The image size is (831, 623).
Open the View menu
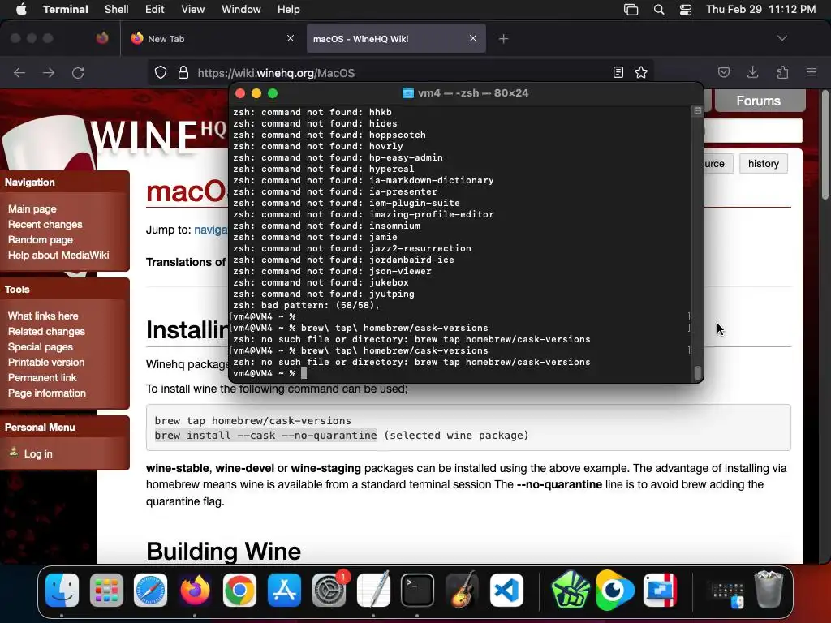(x=193, y=10)
